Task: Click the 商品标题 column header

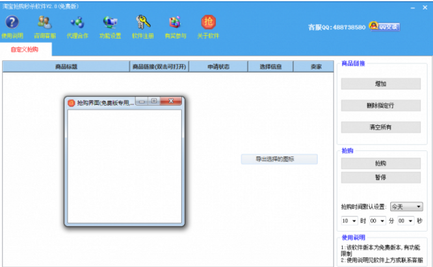Action: pos(66,67)
